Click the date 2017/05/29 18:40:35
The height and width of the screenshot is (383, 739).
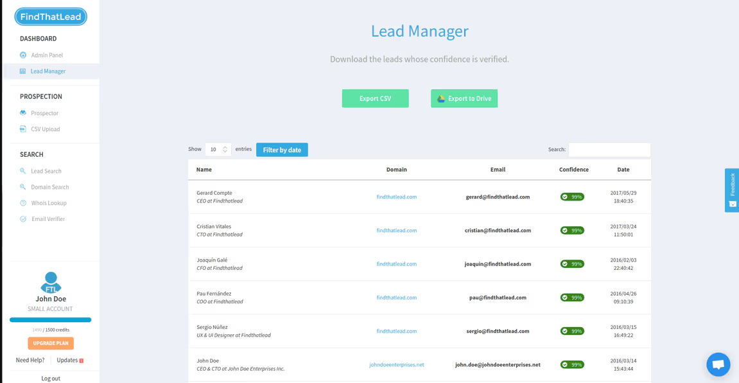(x=623, y=197)
